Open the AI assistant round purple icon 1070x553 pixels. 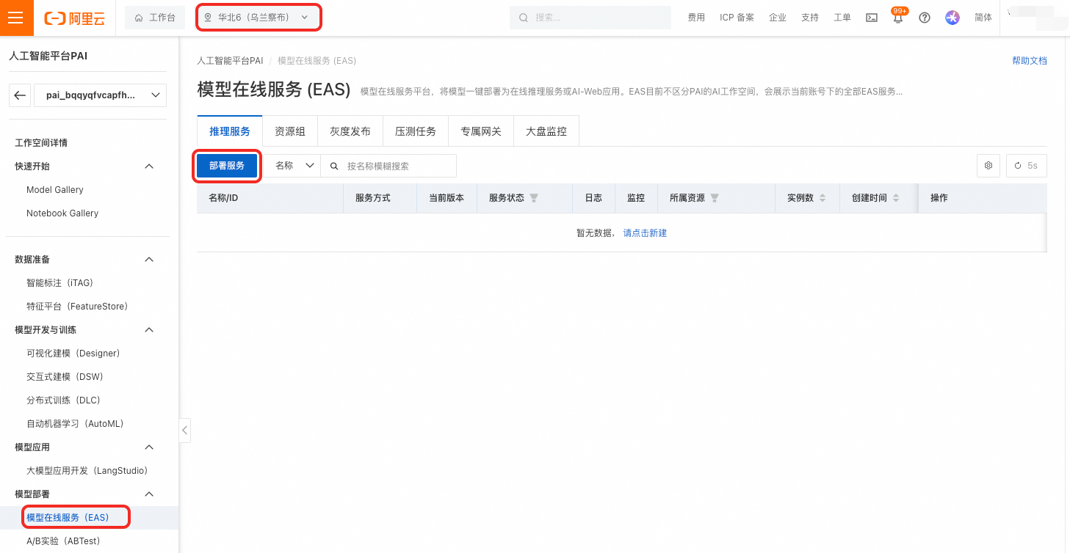coord(952,18)
